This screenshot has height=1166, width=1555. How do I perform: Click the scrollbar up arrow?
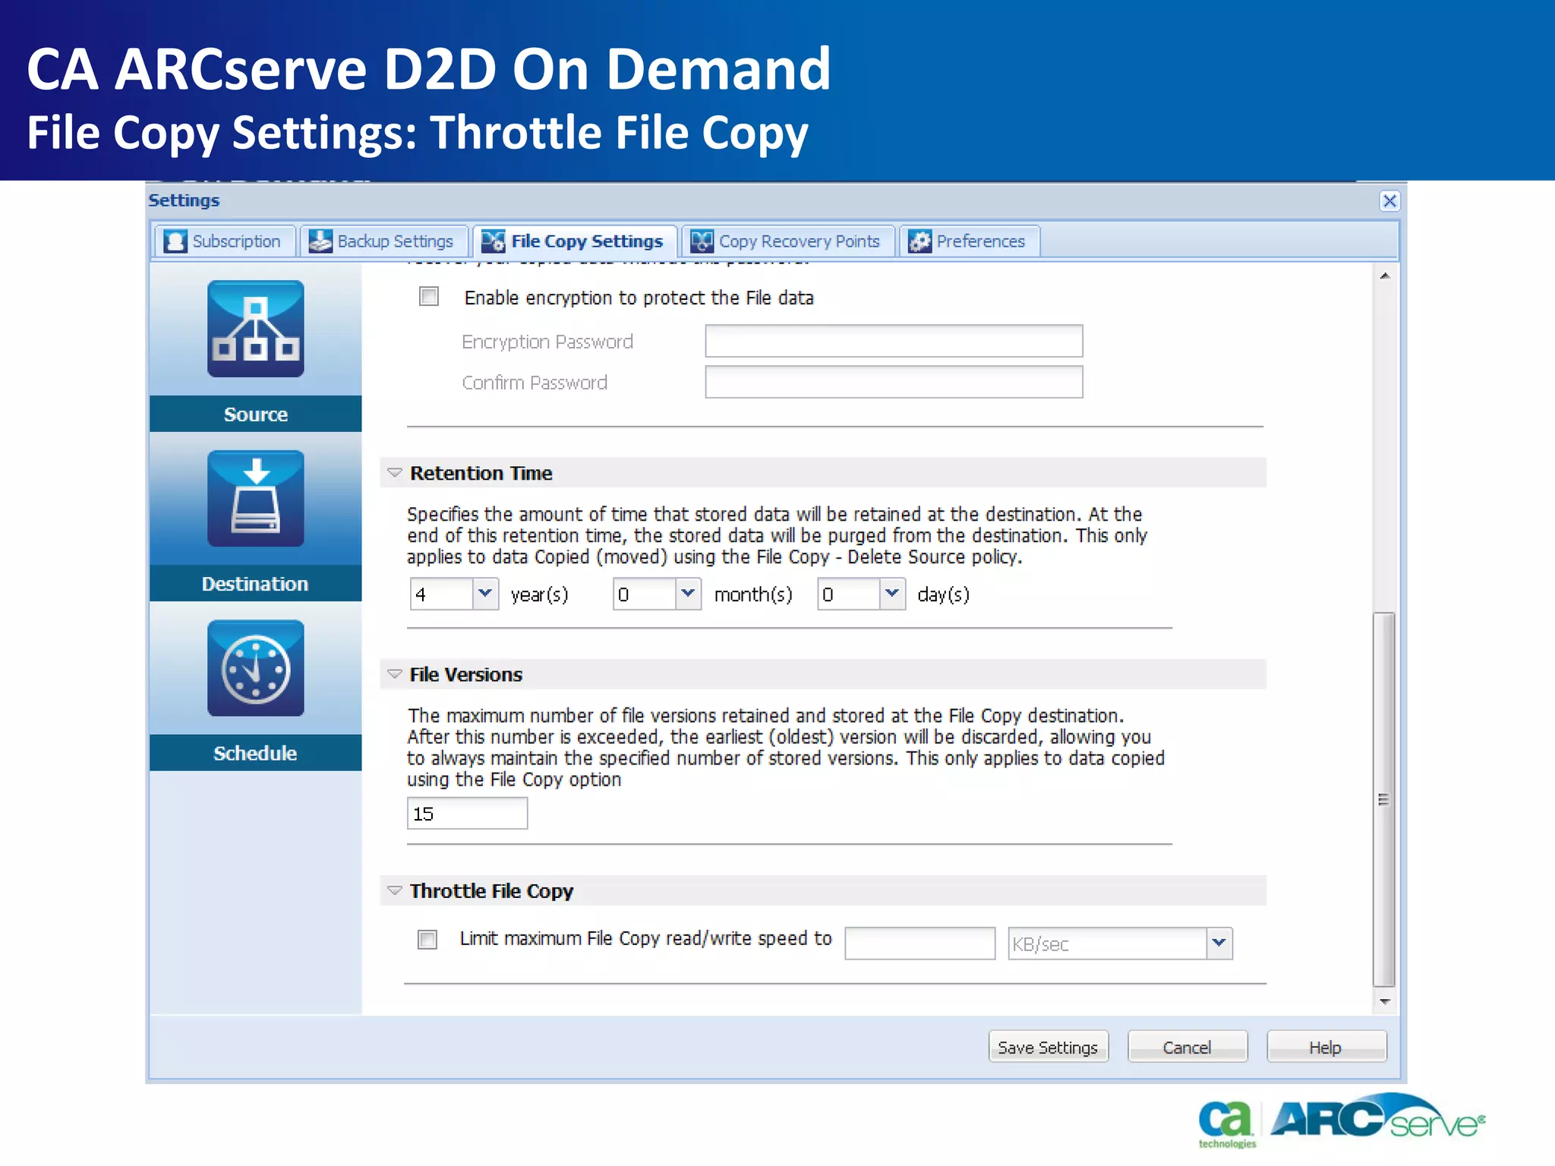pyautogui.click(x=1385, y=276)
